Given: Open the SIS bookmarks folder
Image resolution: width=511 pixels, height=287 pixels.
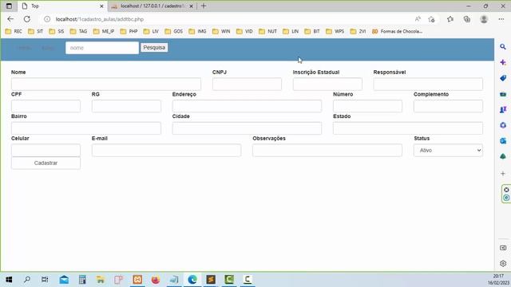Looking at the screenshot, I should [x=57, y=32].
